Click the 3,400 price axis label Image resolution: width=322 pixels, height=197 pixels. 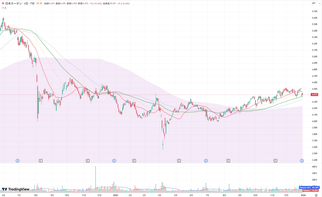pos(314,160)
